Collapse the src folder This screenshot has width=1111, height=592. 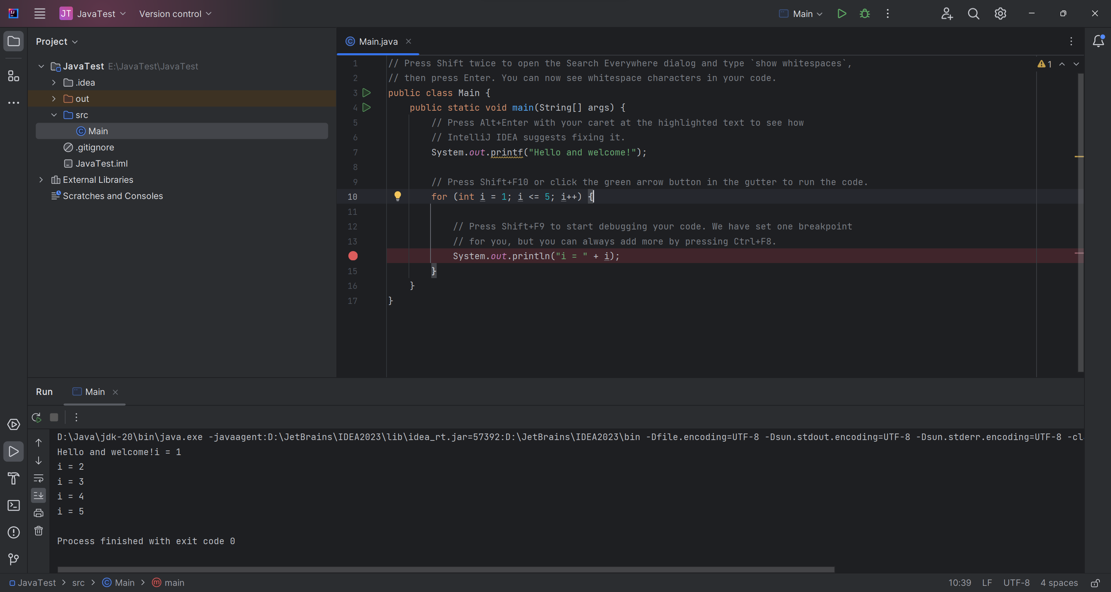(x=54, y=115)
